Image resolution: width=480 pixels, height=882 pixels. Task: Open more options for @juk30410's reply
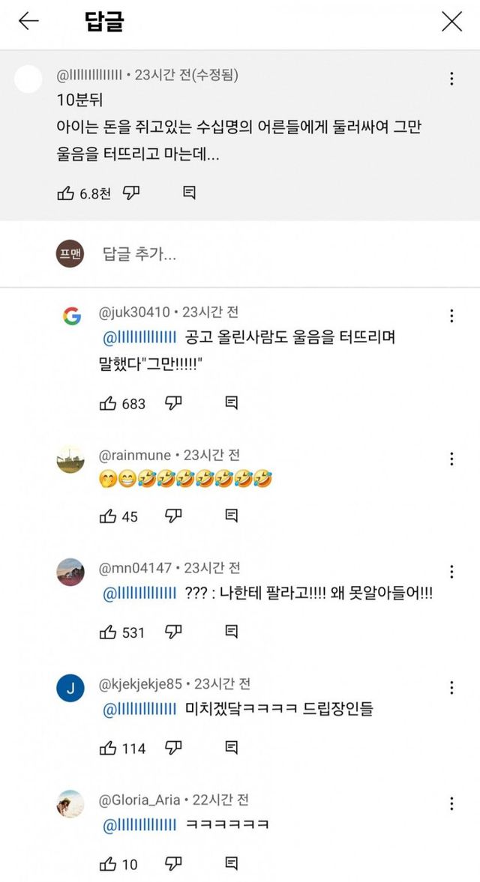[x=451, y=315]
